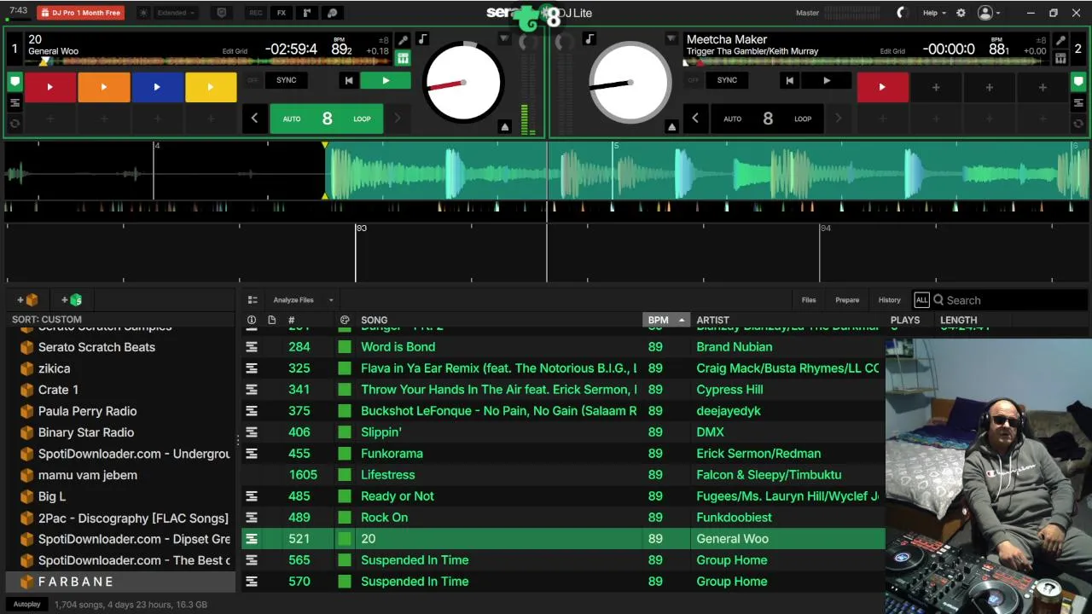
Task: Sort by ARTIST column header
Action: click(712, 320)
